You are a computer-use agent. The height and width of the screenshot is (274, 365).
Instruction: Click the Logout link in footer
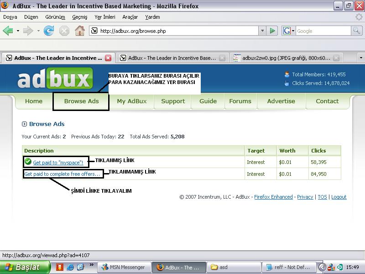tap(339, 197)
